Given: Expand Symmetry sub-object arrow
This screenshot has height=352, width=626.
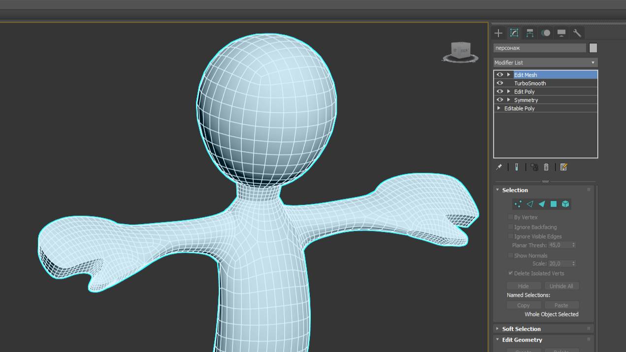Looking at the screenshot, I should [x=509, y=99].
